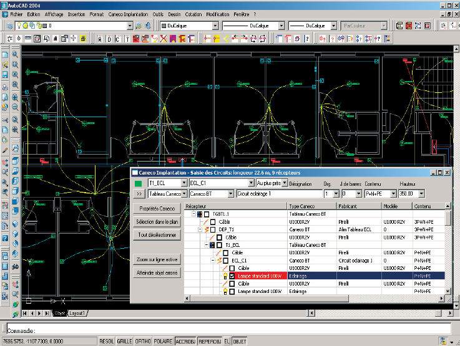
Task: Collapse the TGBT1.1 tree node
Action: tap(193, 214)
